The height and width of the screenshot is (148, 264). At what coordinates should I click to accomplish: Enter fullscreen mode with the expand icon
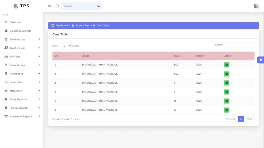point(57,6)
